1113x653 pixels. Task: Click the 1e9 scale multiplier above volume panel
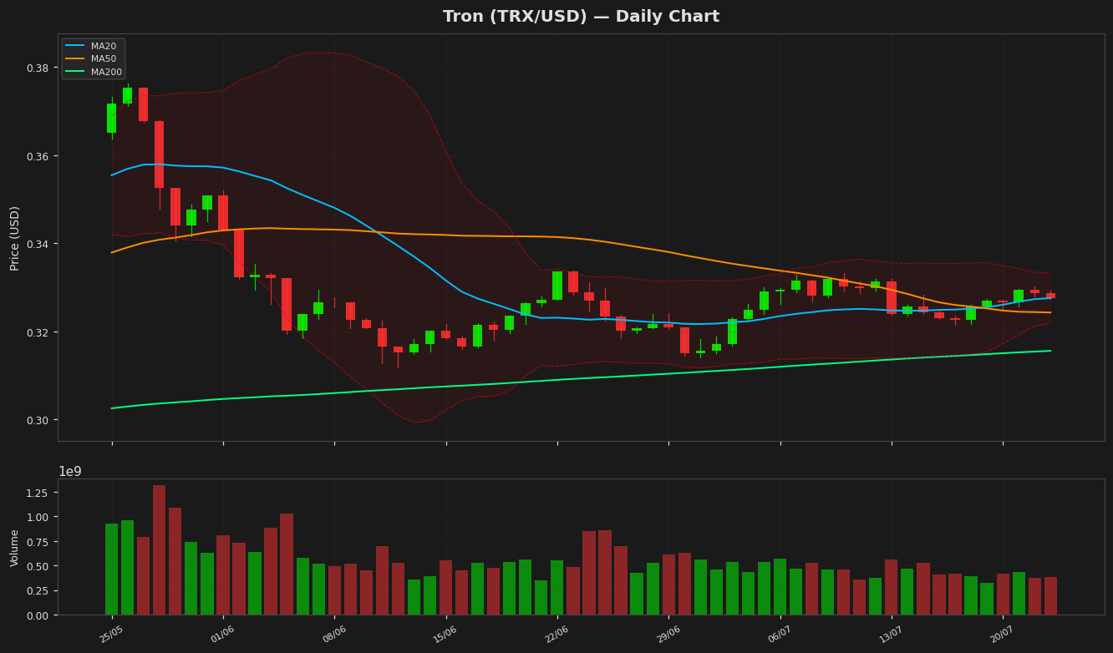(70, 472)
